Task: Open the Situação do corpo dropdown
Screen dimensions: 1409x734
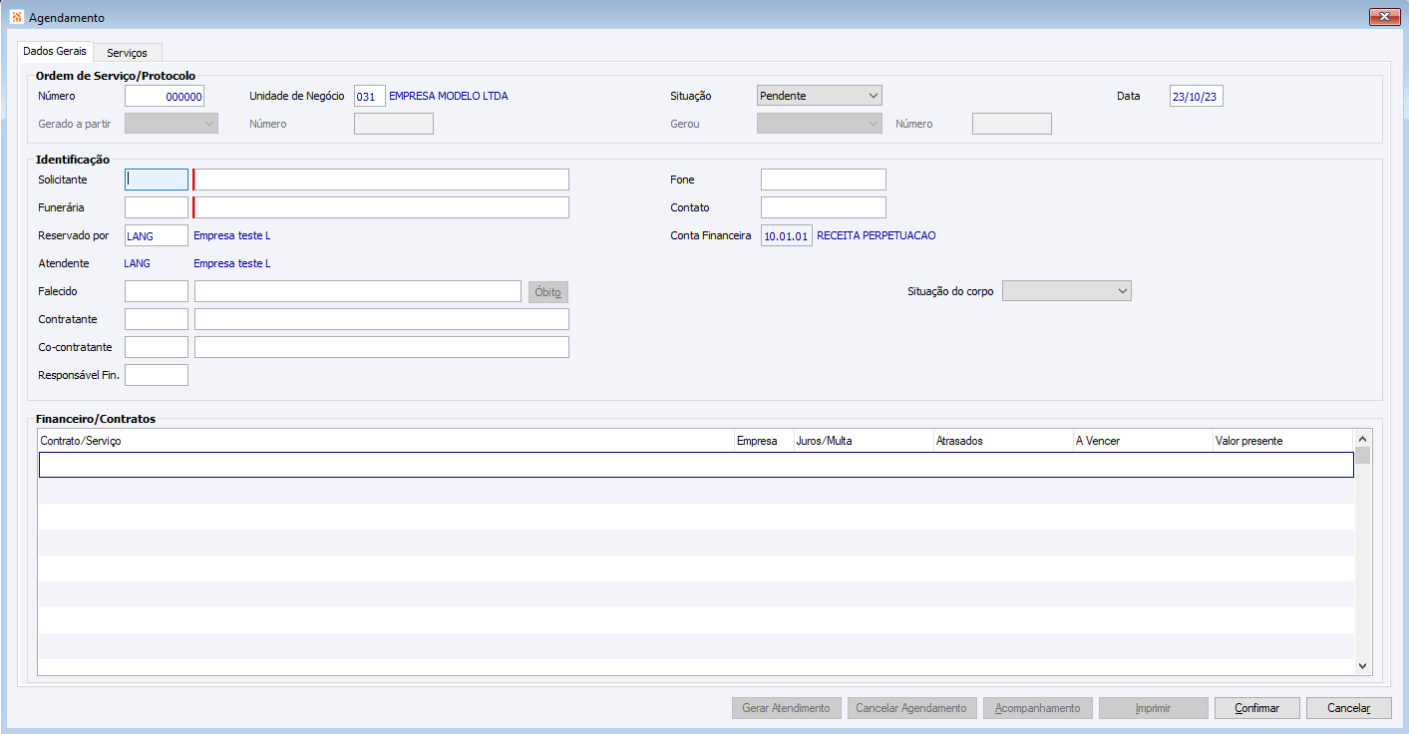Action: tap(1067, 291)
